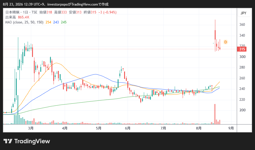Click the 4月 label on time axis
This screenshot has height=150, width=255.
tap(65, 128)
